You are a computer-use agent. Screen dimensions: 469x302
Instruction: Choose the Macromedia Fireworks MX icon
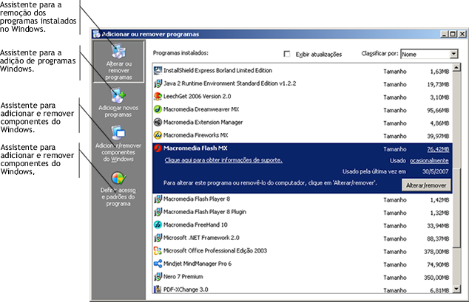158,136
